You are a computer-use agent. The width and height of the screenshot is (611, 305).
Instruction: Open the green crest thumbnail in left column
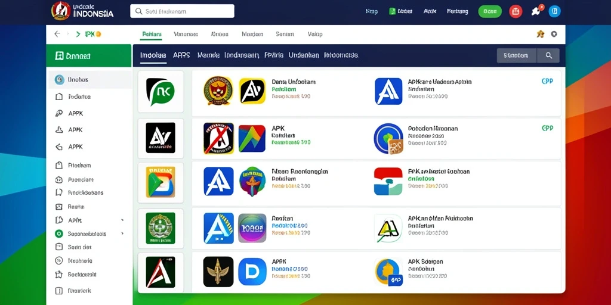161,228
